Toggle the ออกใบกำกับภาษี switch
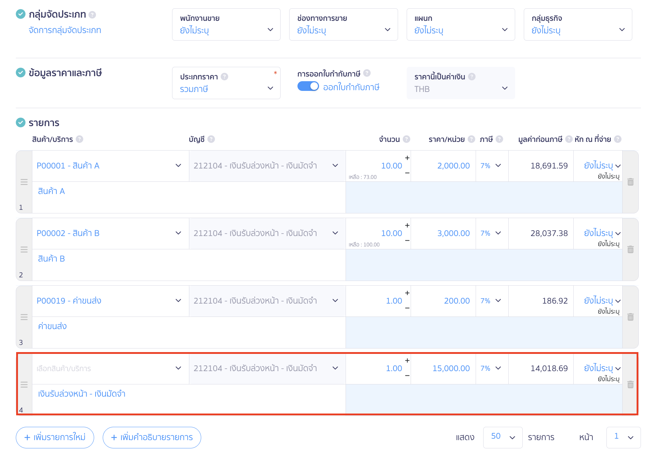 pyautogui.click(x=308, y=87)
